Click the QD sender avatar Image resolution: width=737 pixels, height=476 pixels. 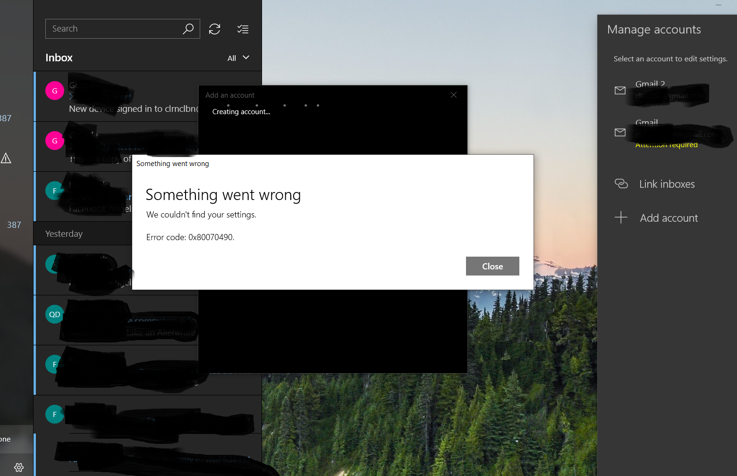point(55,314)
